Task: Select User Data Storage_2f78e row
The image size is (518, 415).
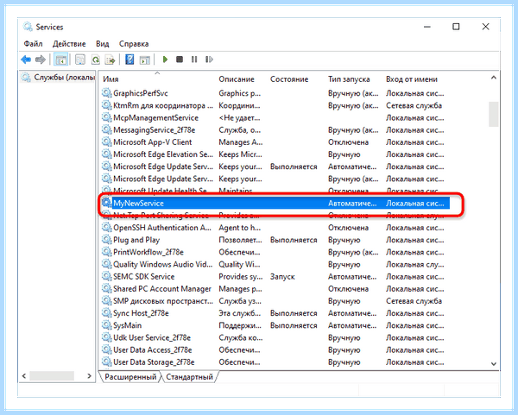Action: [x=275, y=362]
